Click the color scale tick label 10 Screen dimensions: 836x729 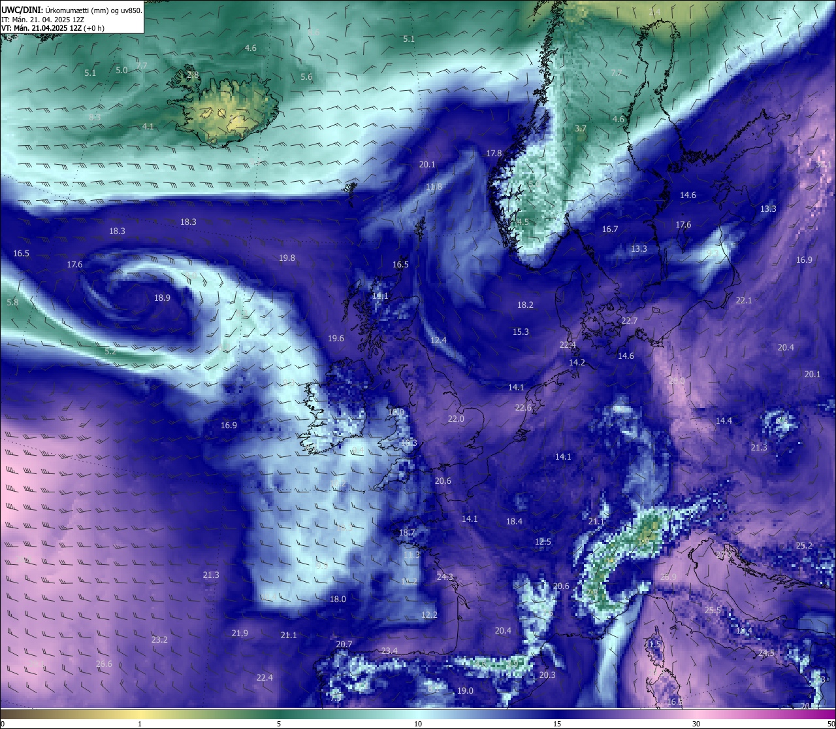417,724
